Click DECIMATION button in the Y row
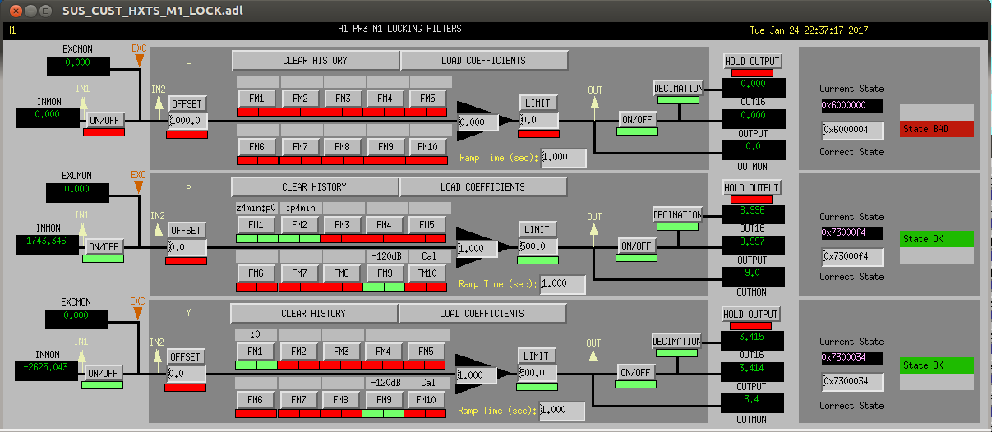Image resolution: width=992 pixels, height=432 pixels. [x=677, y=342]
